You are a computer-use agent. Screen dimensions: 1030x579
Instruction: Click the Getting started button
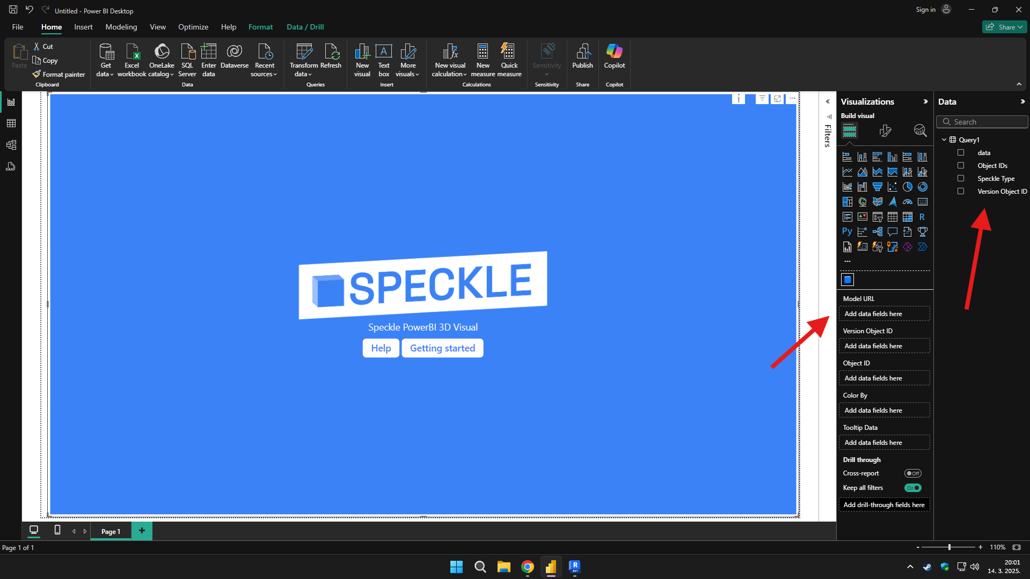(x=442, y=348)
